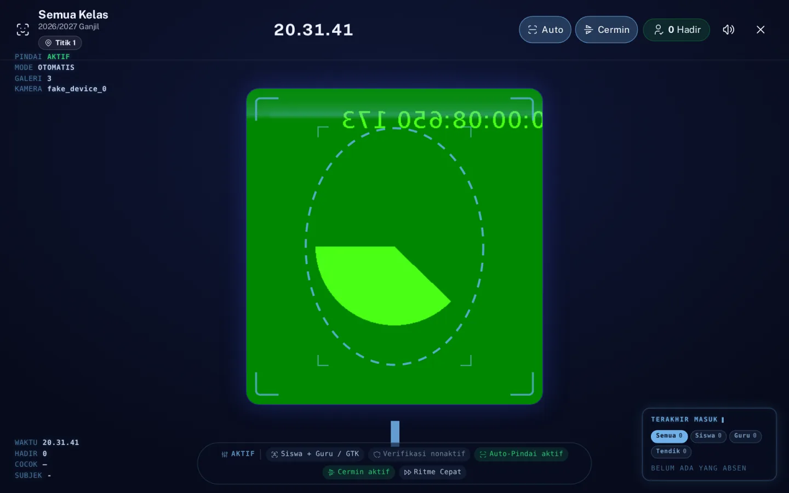Close the attendance scanner screen
The width and height of the screenshot is (789, 493).
[x=761, y=30]
